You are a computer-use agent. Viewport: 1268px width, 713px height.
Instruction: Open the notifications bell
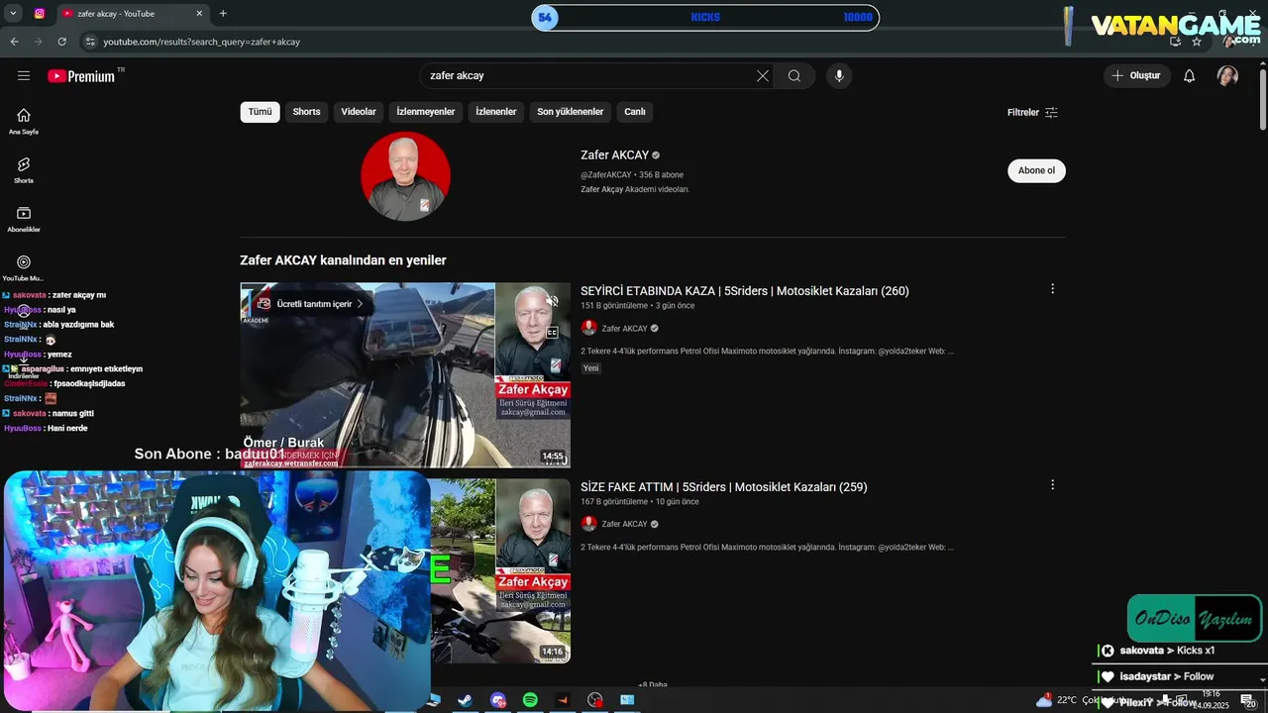click(1190, 76)
